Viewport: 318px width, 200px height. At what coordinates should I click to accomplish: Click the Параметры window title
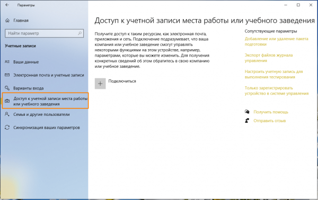coord(26,5)
